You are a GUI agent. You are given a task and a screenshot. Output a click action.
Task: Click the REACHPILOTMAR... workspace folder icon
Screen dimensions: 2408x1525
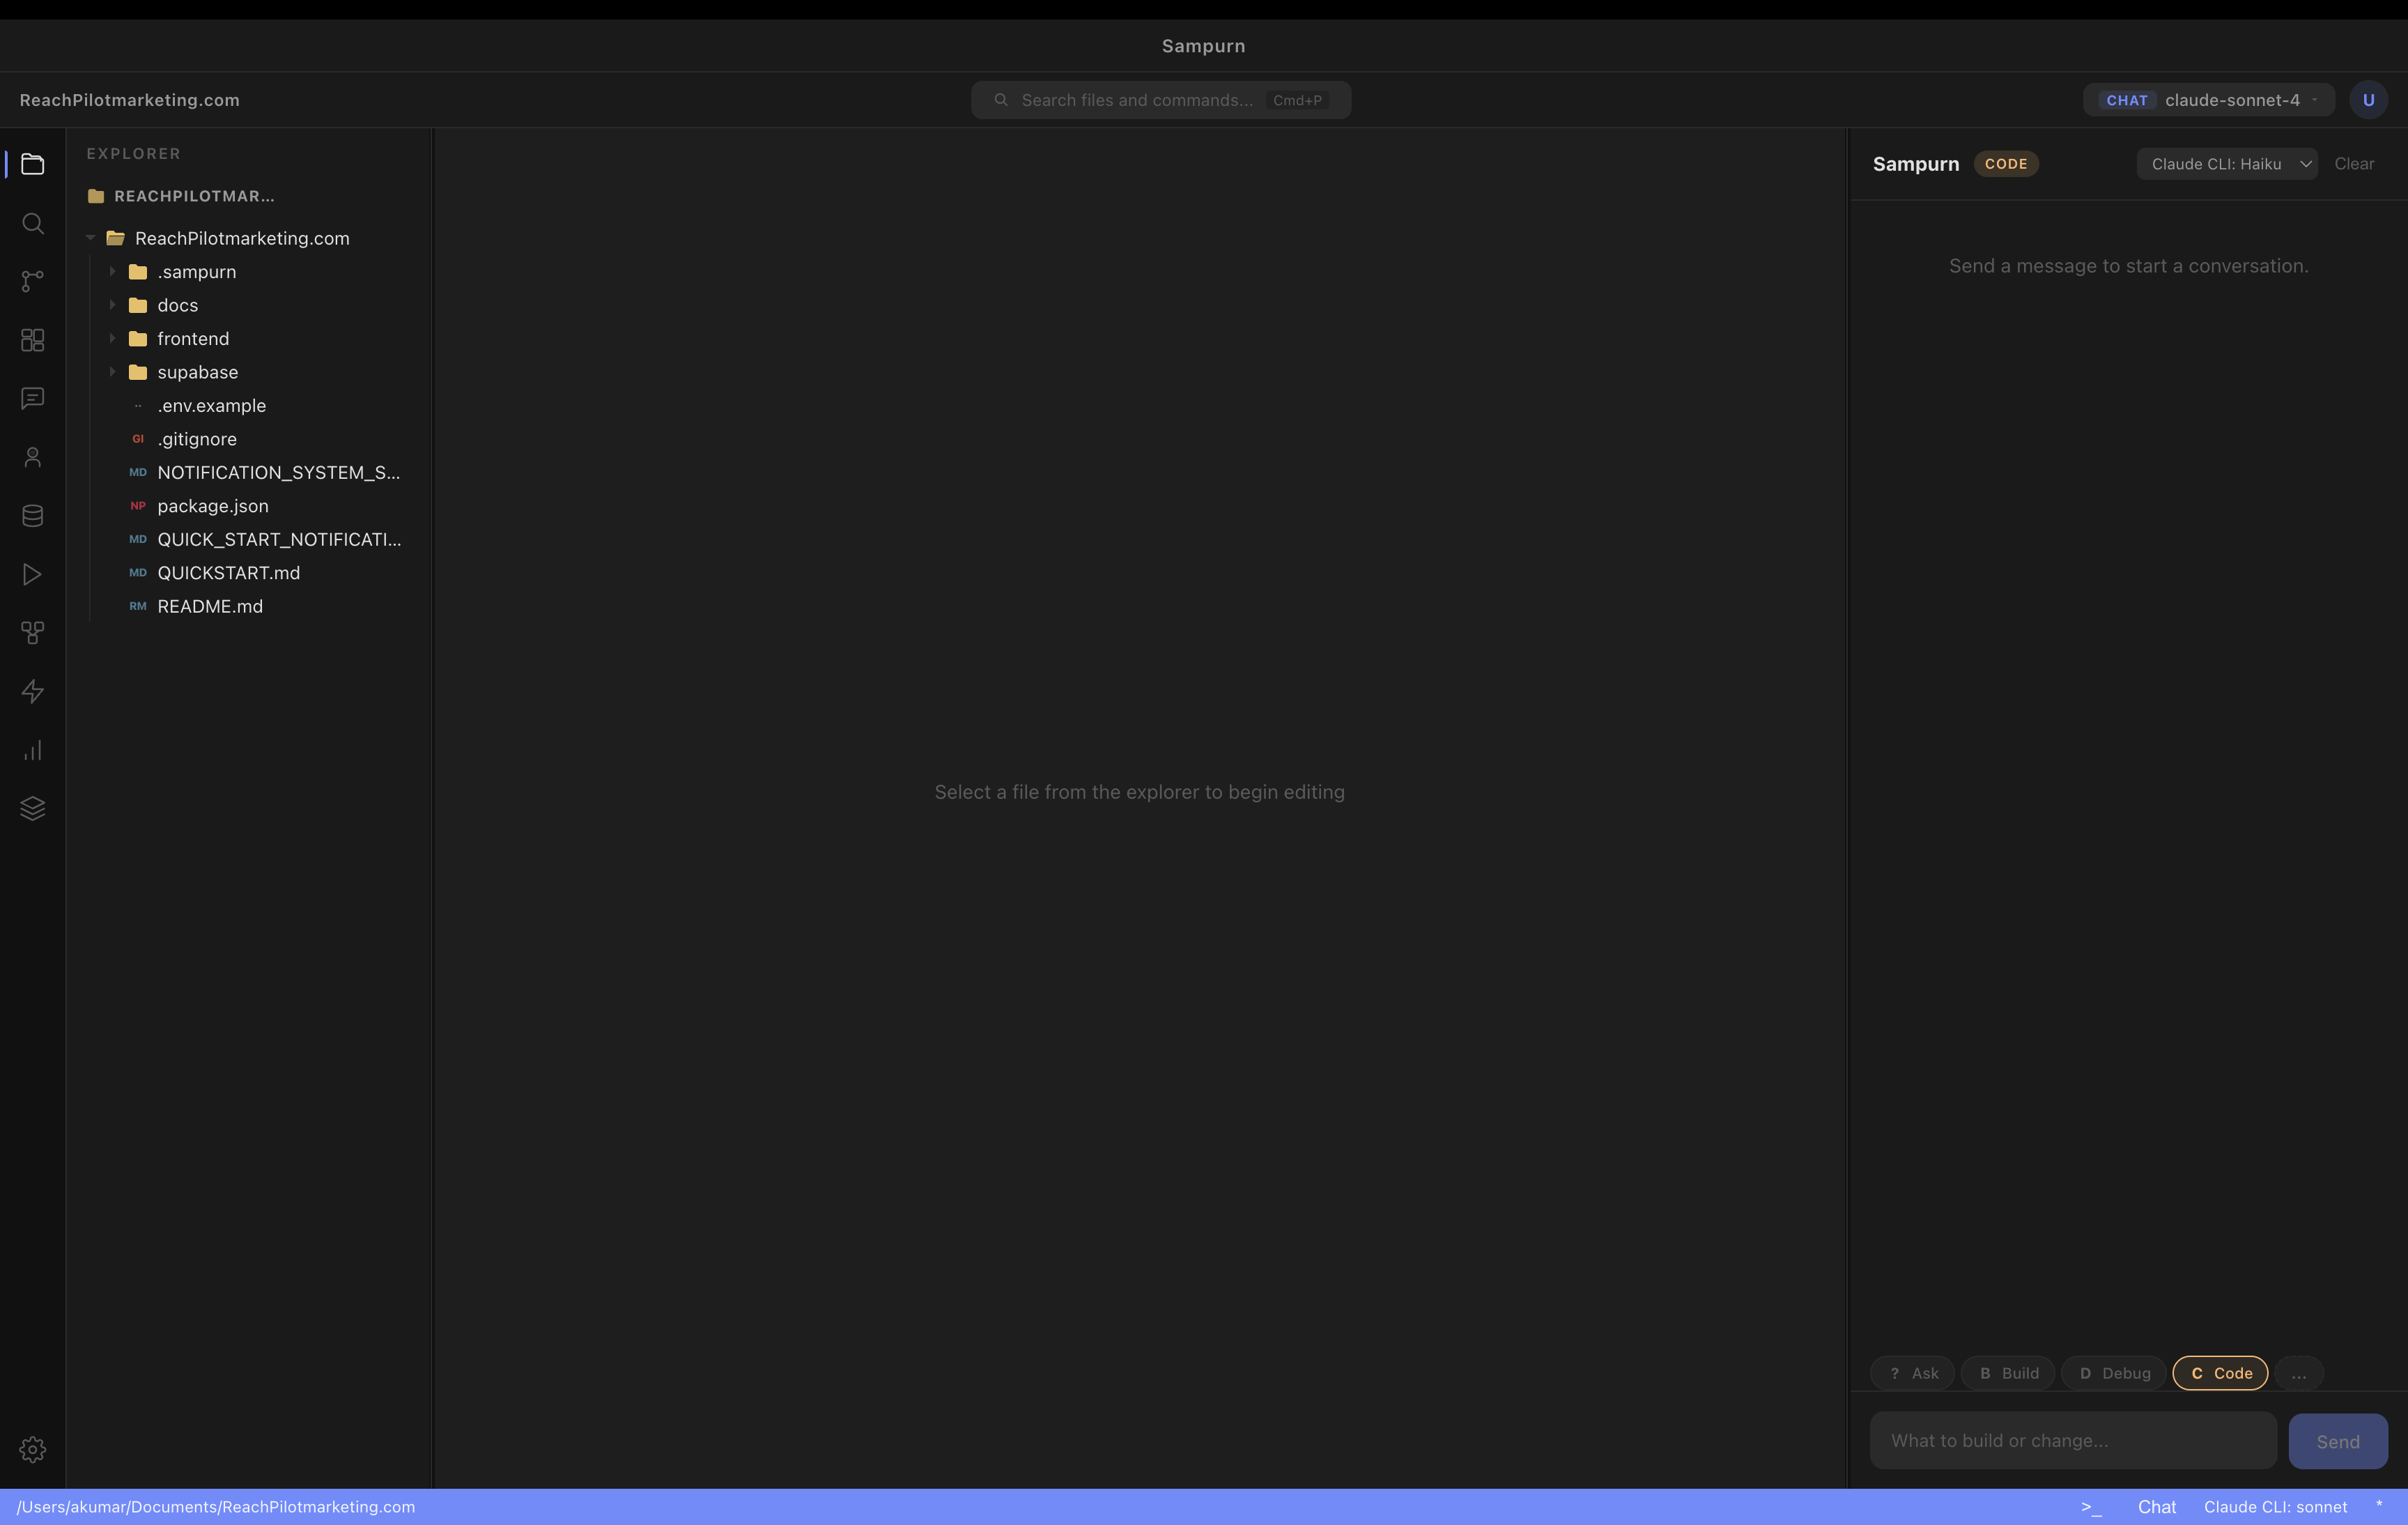96,196
